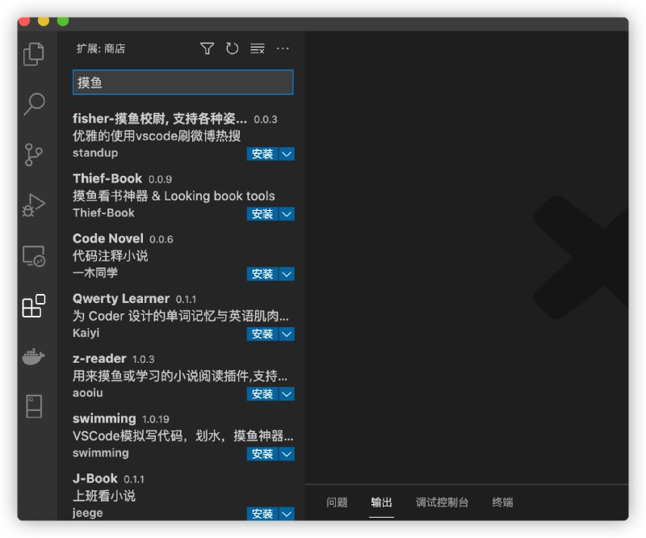Install the fisher-摸鱼校尉 extension
The width and height of the screenshot is (646, 538).
[x=262, y=153]
